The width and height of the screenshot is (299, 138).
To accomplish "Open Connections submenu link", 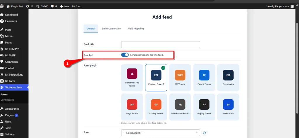I will pyautogui.click(x=7, y=100).
